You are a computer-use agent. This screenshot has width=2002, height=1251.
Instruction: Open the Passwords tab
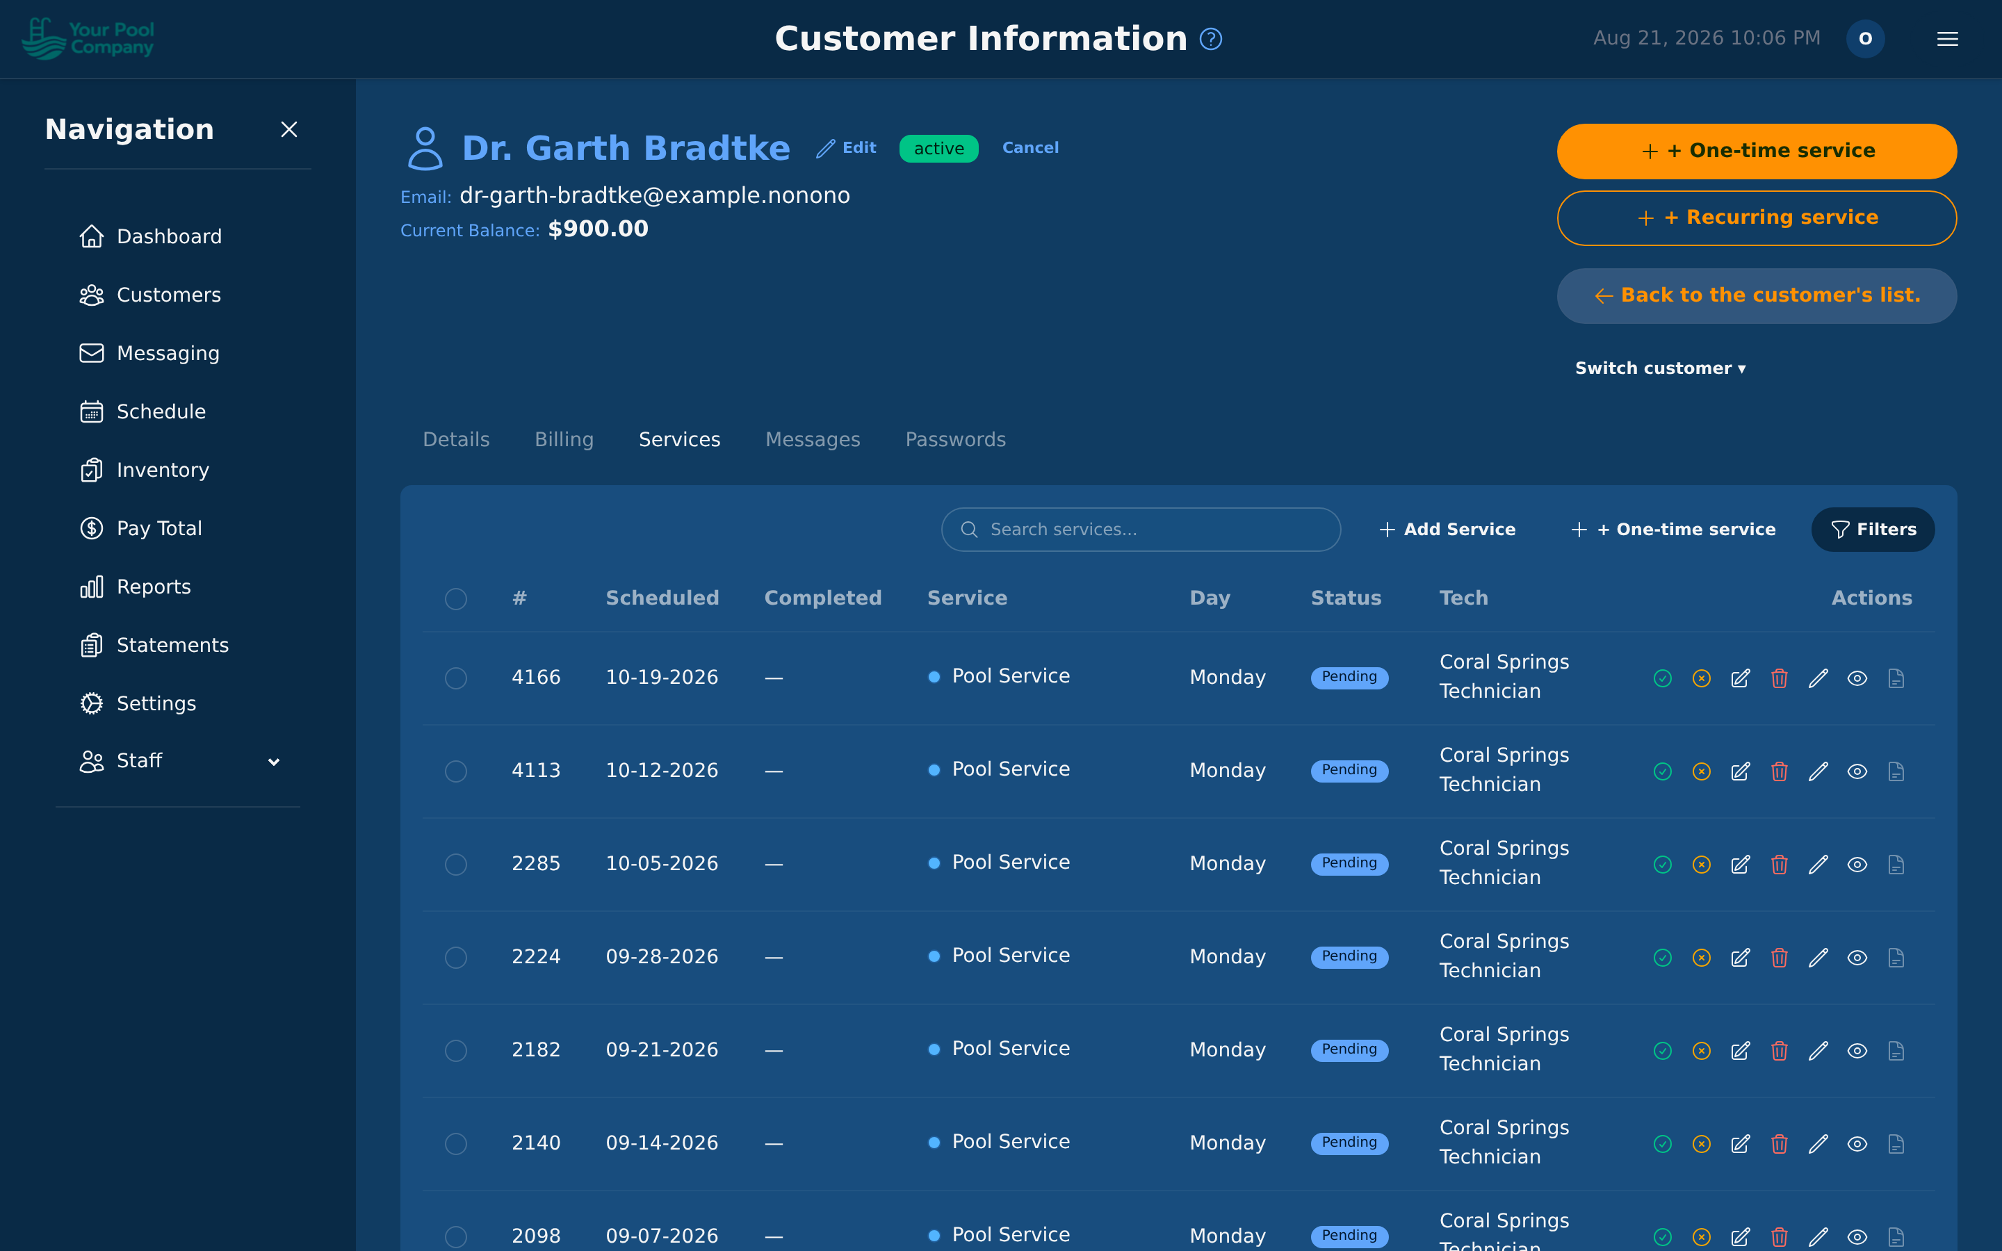click(x=956, y=439)
